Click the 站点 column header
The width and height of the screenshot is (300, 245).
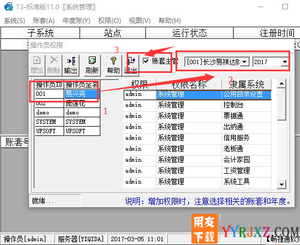(112, 33)
